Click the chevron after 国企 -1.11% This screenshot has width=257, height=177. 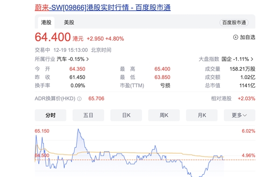coord(252,59)
